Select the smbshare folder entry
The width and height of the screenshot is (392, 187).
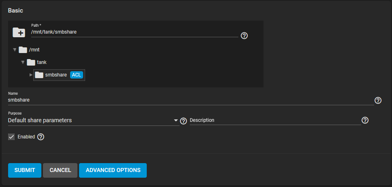[59, 75]
